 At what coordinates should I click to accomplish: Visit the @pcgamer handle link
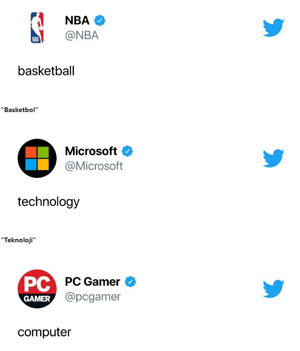pos(93,297)
